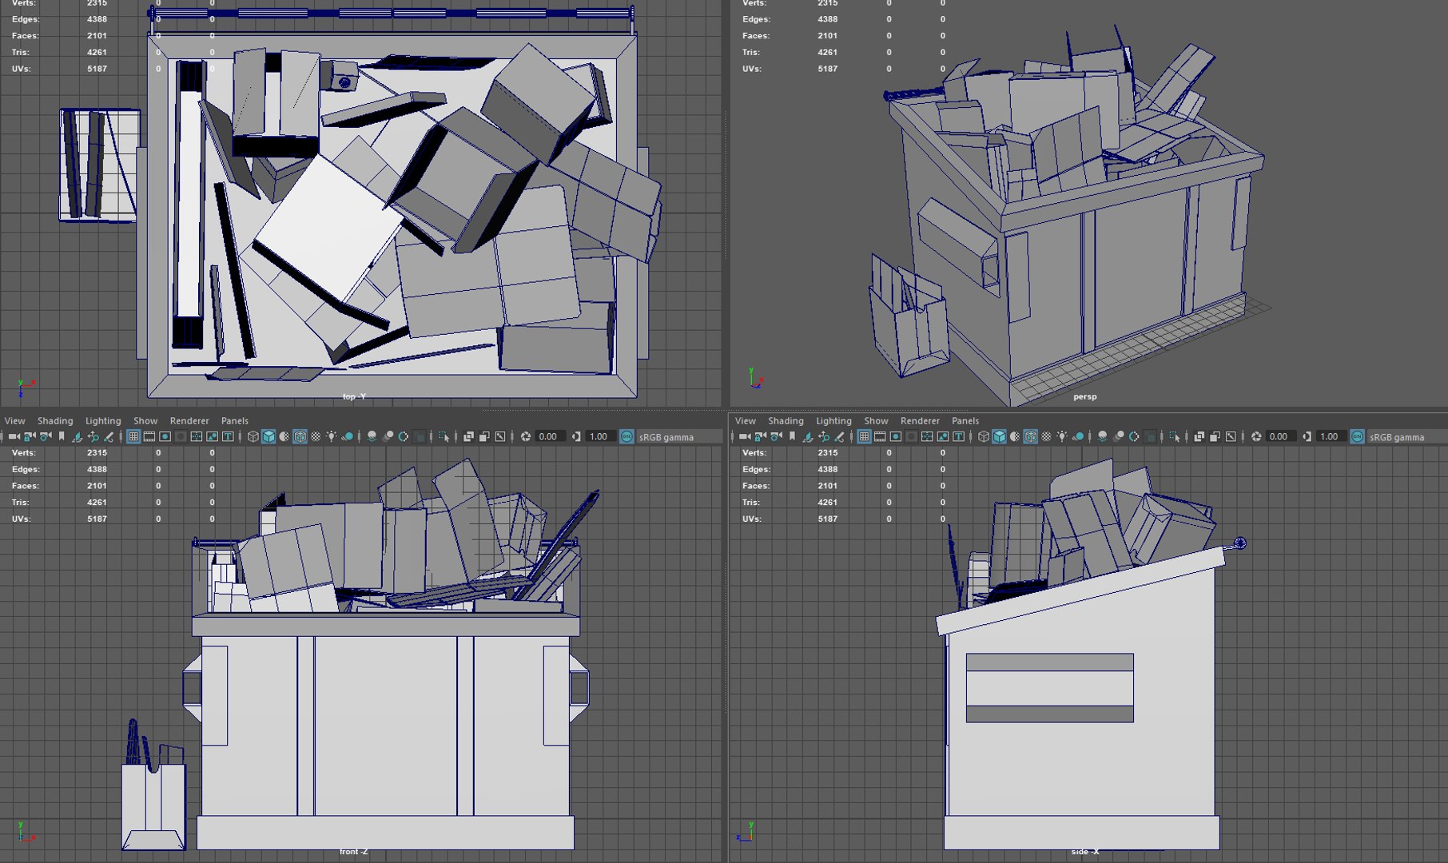
Task: Open sRGB gamma dropdown in front view panel
Action: (x=679, y=437)
